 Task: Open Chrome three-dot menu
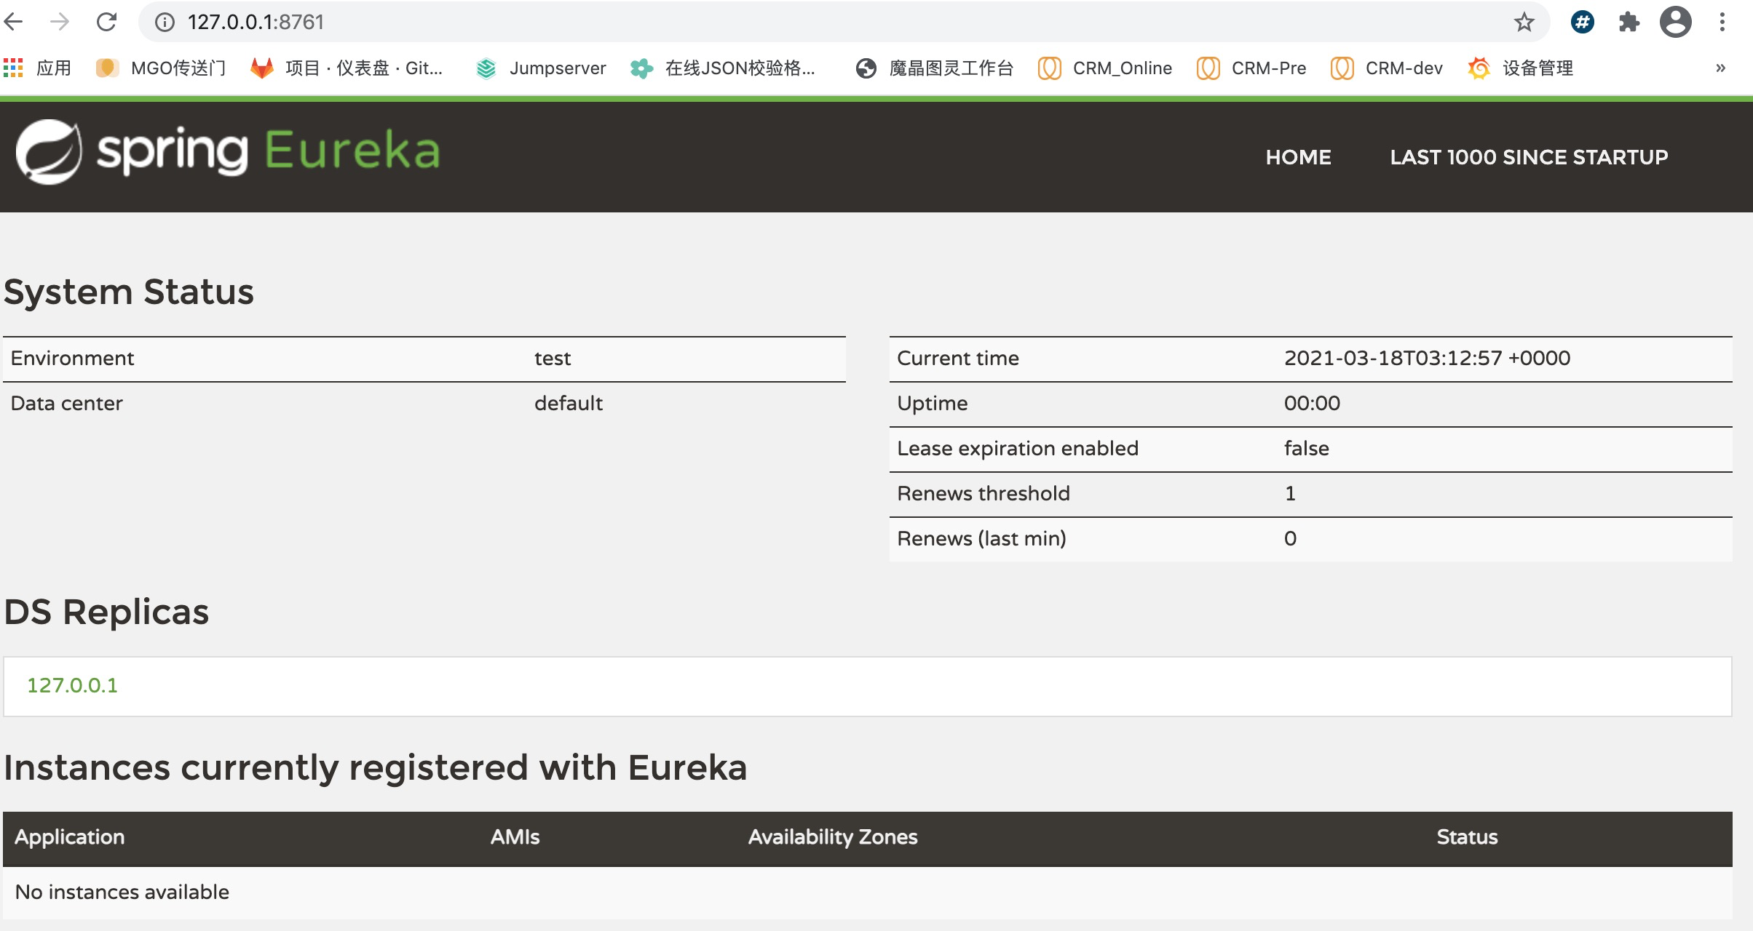(1722, 22)
